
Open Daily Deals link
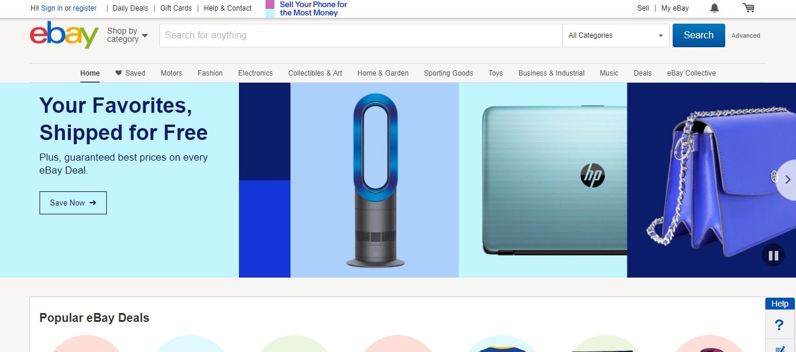point(130,8)
